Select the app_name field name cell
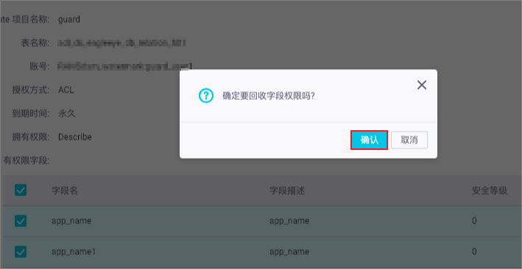522x269 pixels. 71,220
